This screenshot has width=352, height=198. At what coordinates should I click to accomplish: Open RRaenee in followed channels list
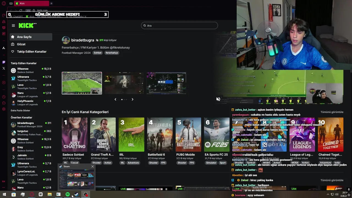[x=31, y=70]
